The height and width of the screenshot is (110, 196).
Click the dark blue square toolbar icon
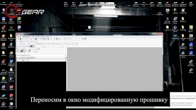coord(31,46)
